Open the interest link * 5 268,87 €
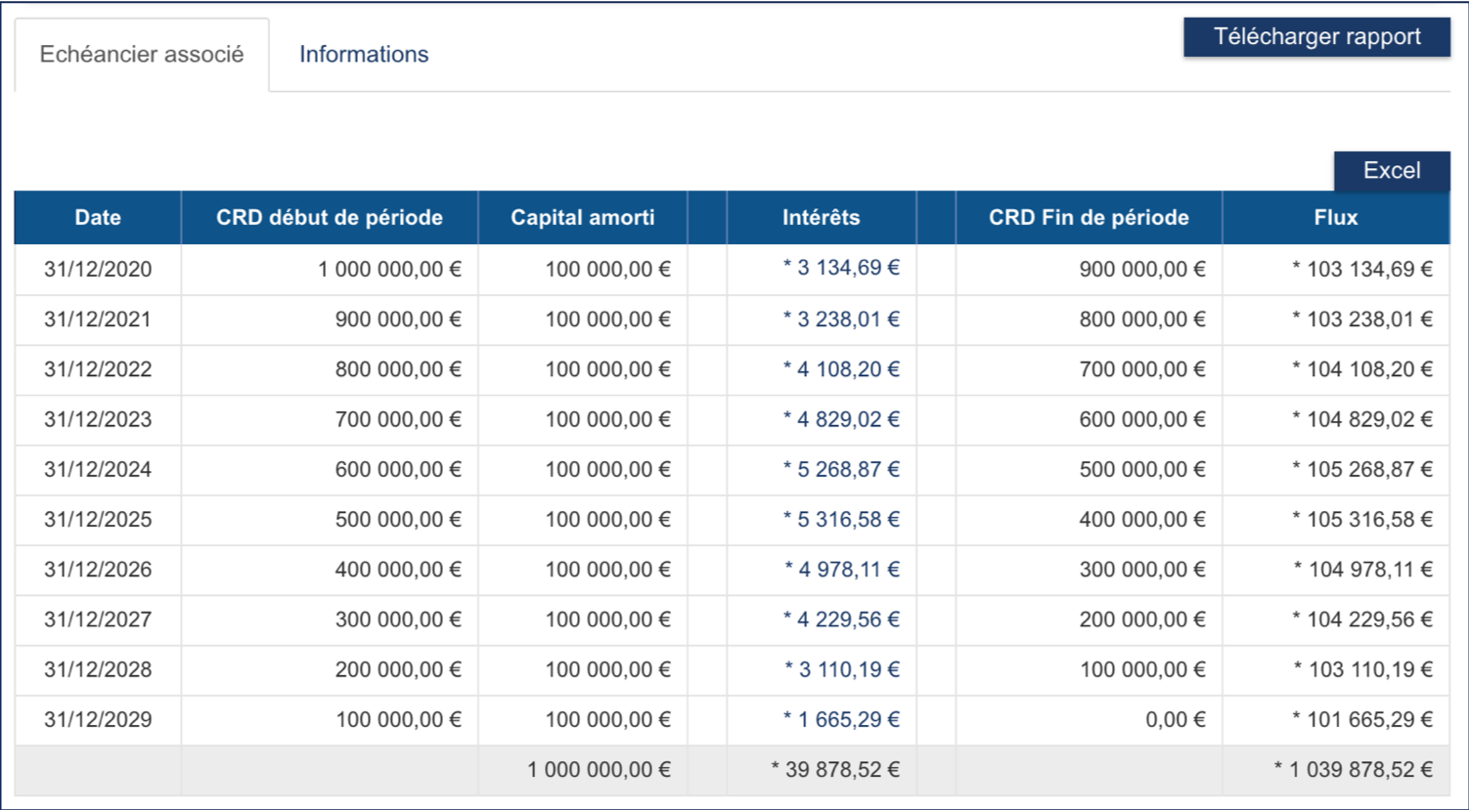This screenshot has width=1469, height=810. 841,469
